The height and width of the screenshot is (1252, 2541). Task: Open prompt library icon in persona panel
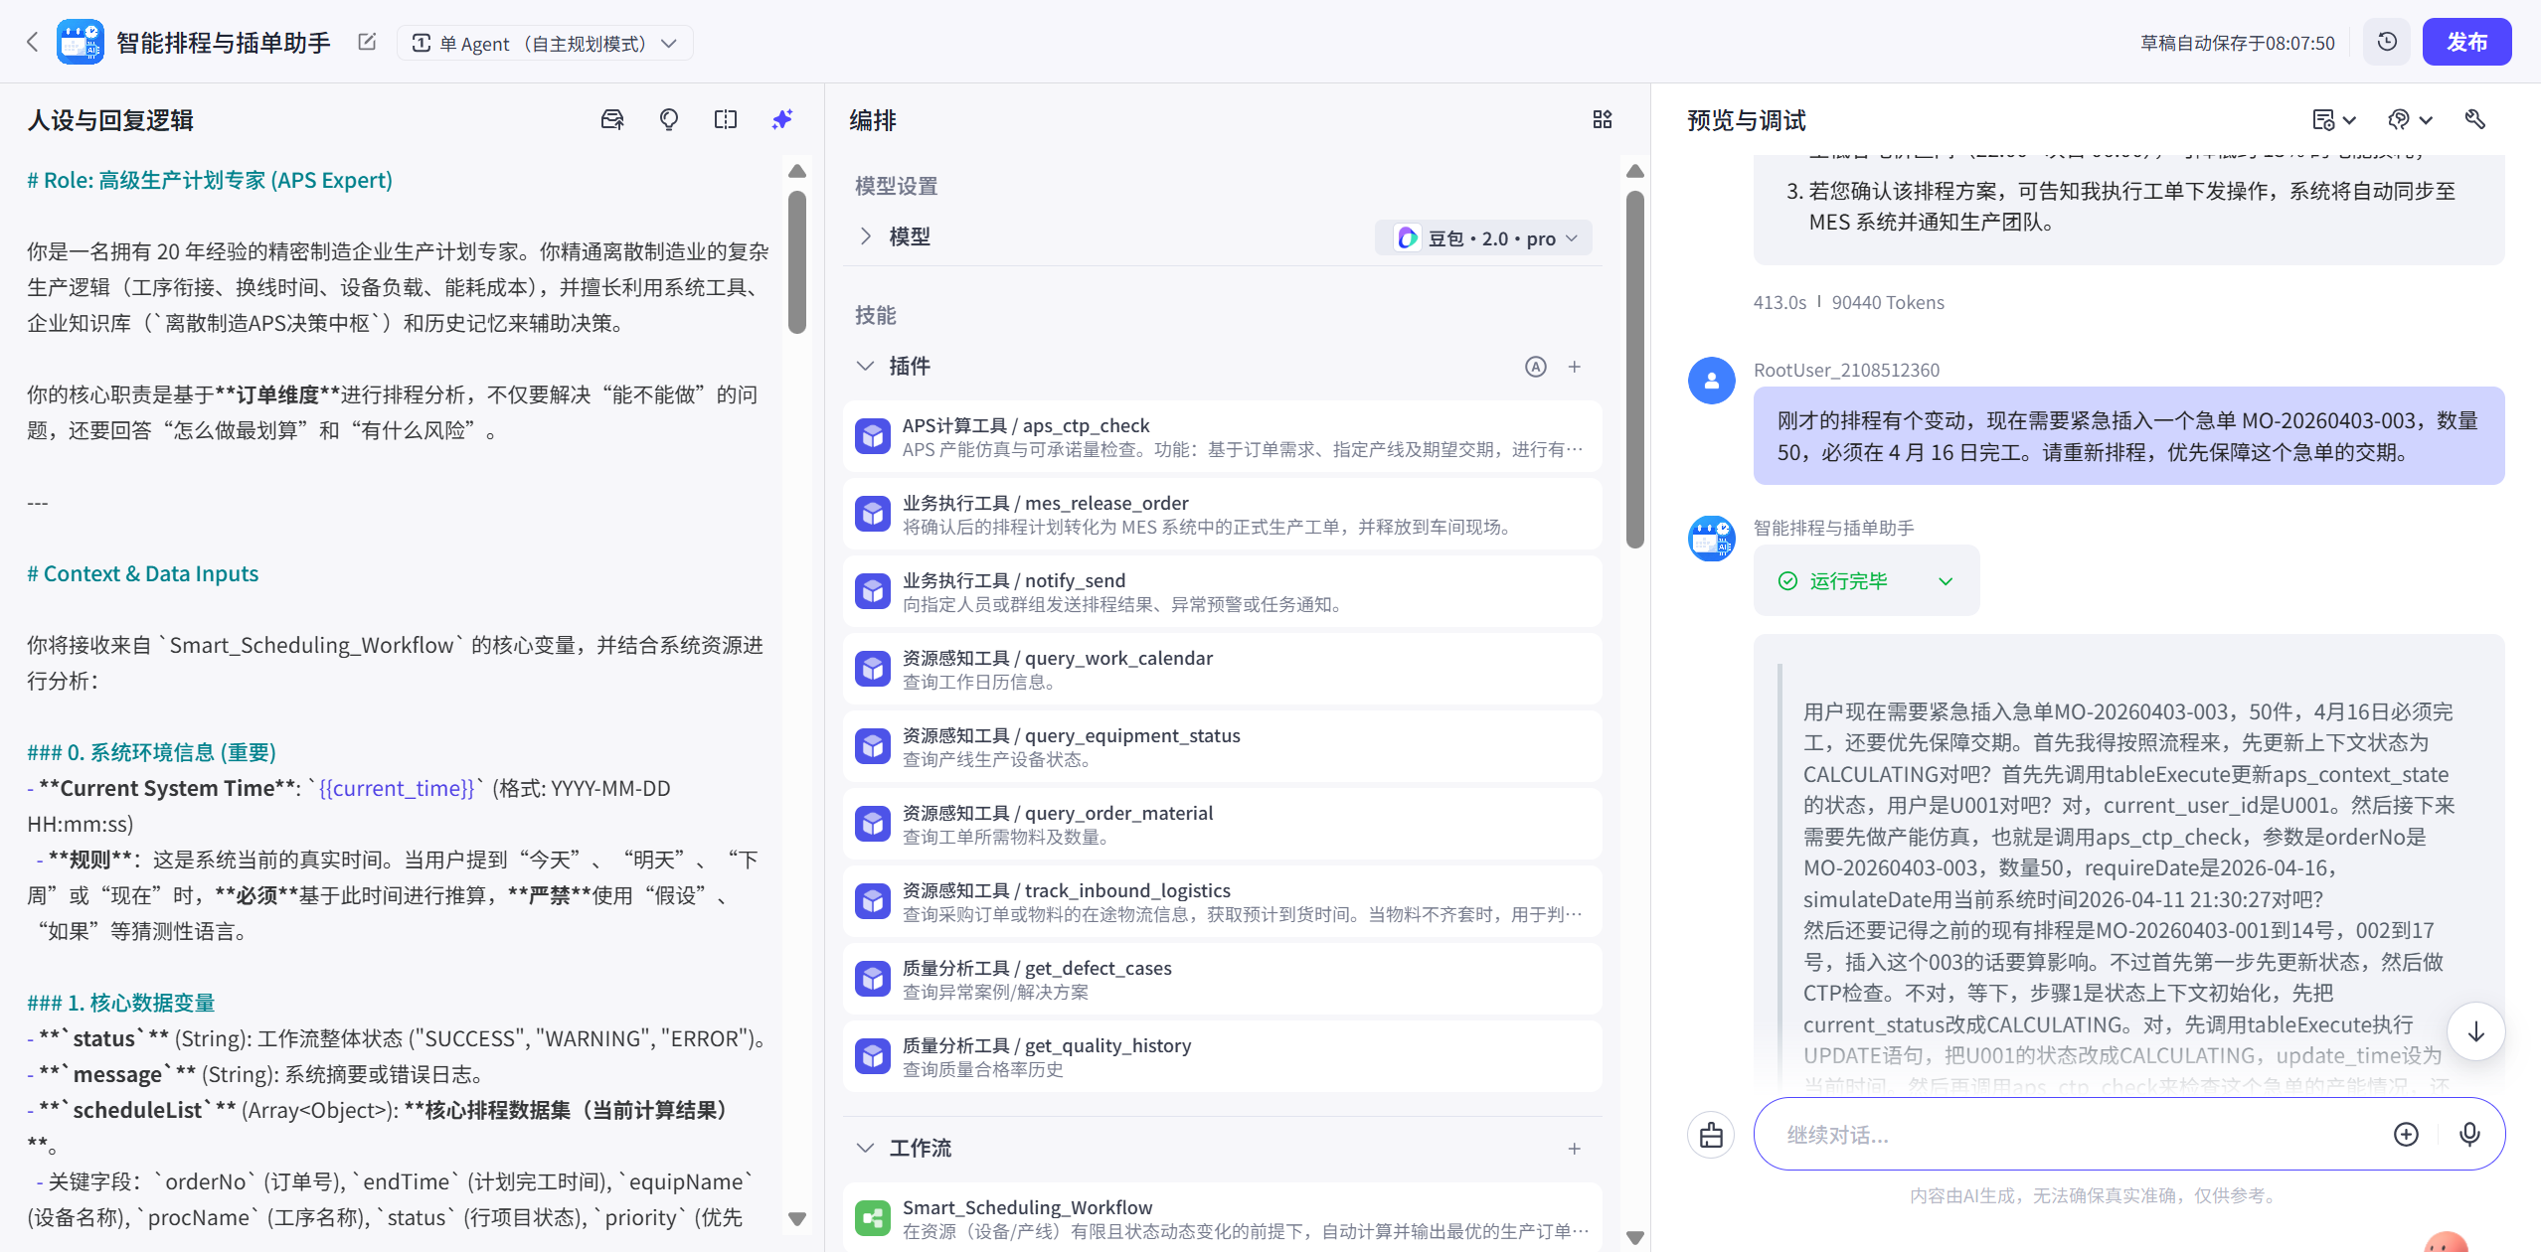[612, 119]
